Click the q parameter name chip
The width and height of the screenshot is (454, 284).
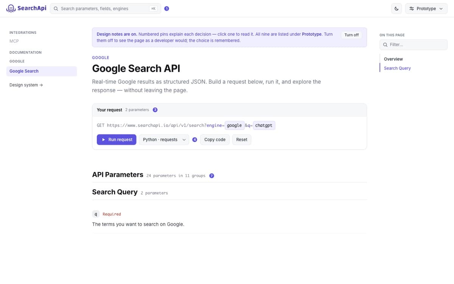(96, 214)
